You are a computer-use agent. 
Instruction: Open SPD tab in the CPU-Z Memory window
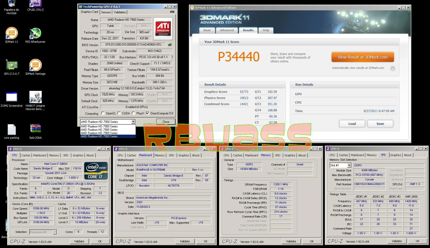pos(277,155)
